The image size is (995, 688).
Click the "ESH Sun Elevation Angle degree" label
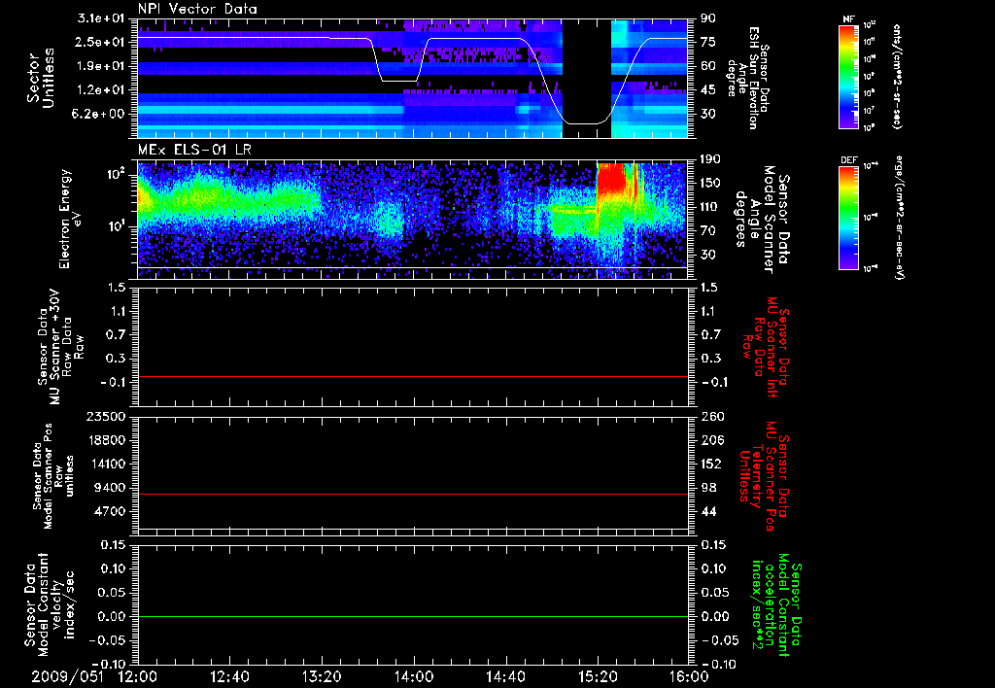749,78
